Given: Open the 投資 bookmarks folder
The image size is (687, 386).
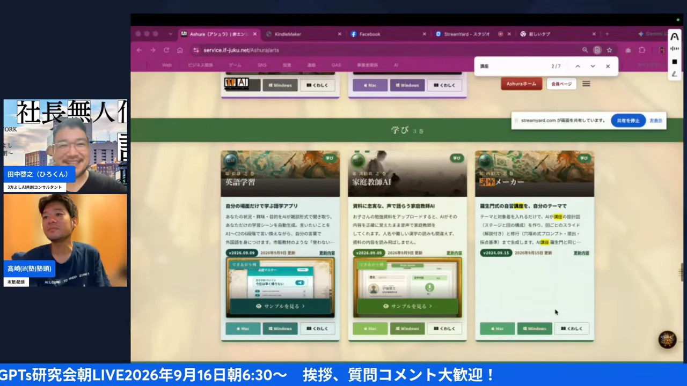Looking at the screenshot, I should pos(287,65).
